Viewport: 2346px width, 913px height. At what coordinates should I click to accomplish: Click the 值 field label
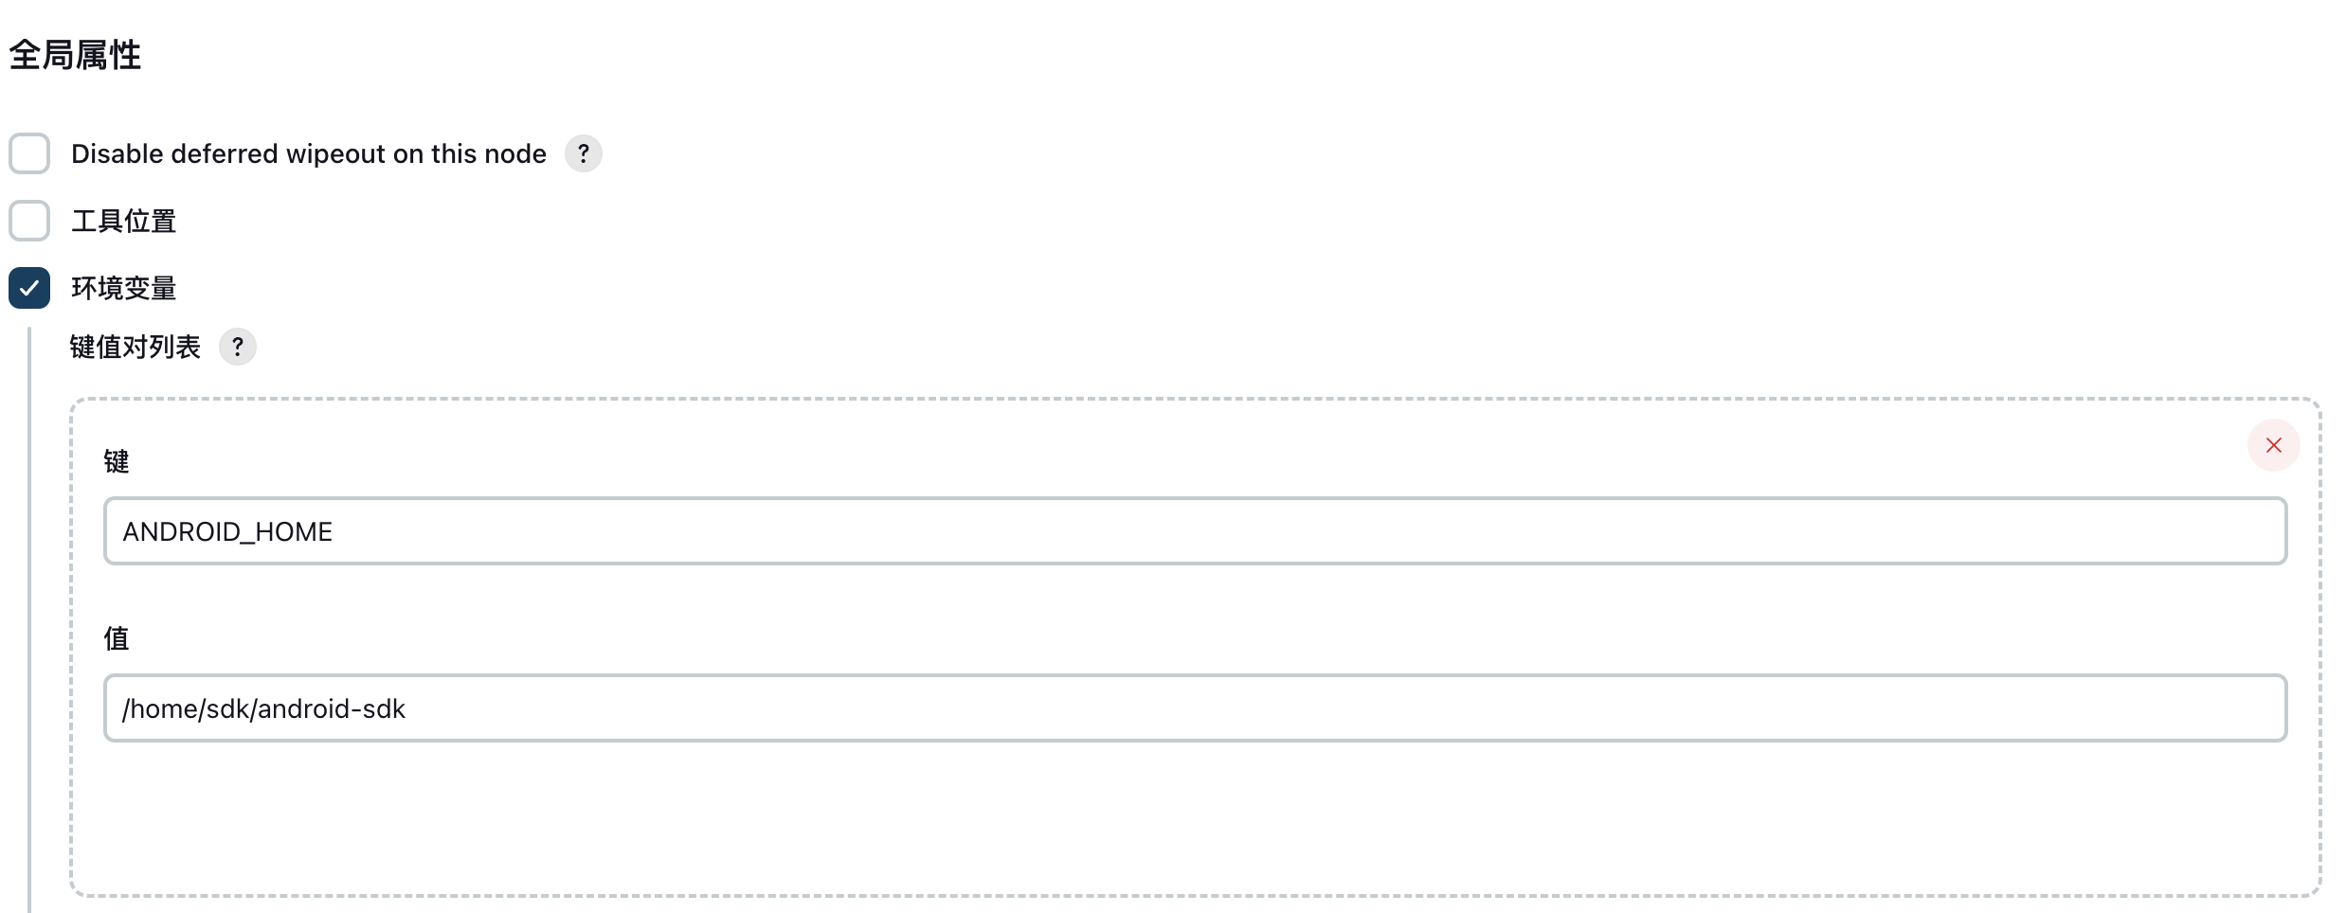pyautogui.click(x=116, y=638)
